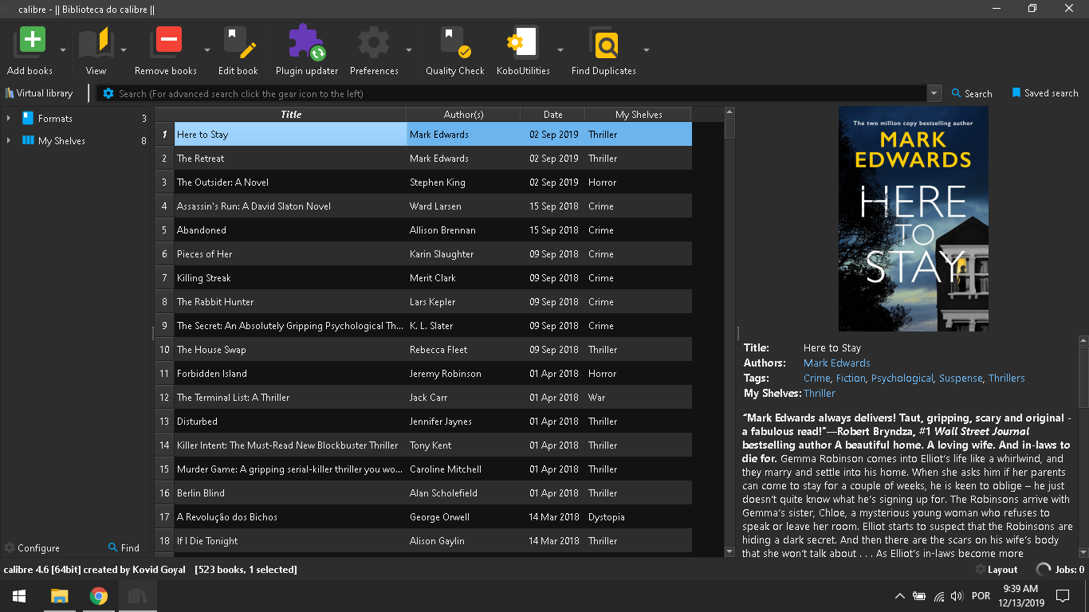Viewport: 1089px width, 612px height.
Task: Open the Windows notification center
Action: click(x=1062, y=595)
